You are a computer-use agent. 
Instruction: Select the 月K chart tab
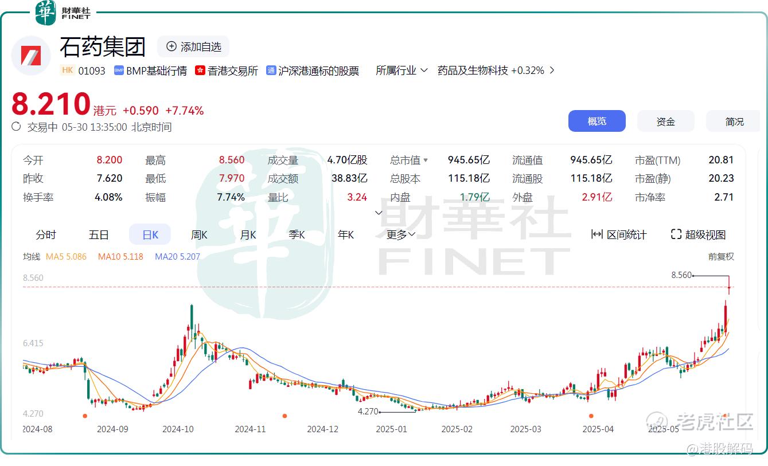[x=248, y=234]
